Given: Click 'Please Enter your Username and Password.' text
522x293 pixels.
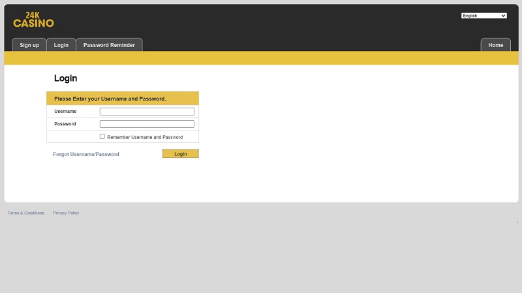Looking at the screenshot, I should coord(110,99).
